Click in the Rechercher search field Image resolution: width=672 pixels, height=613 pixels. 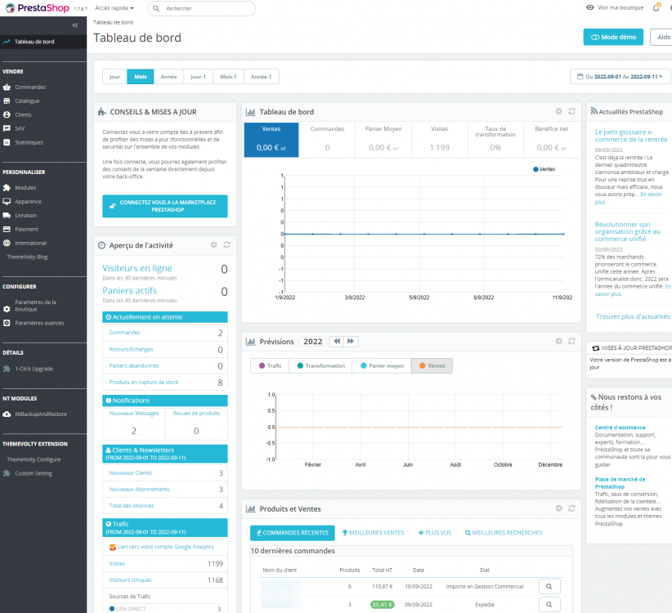coord(202,8)
